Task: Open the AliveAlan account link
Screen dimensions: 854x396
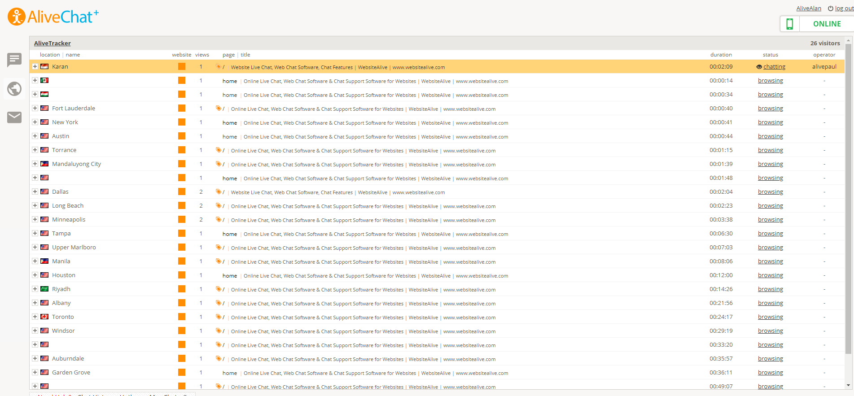Action: coord(809,9)
